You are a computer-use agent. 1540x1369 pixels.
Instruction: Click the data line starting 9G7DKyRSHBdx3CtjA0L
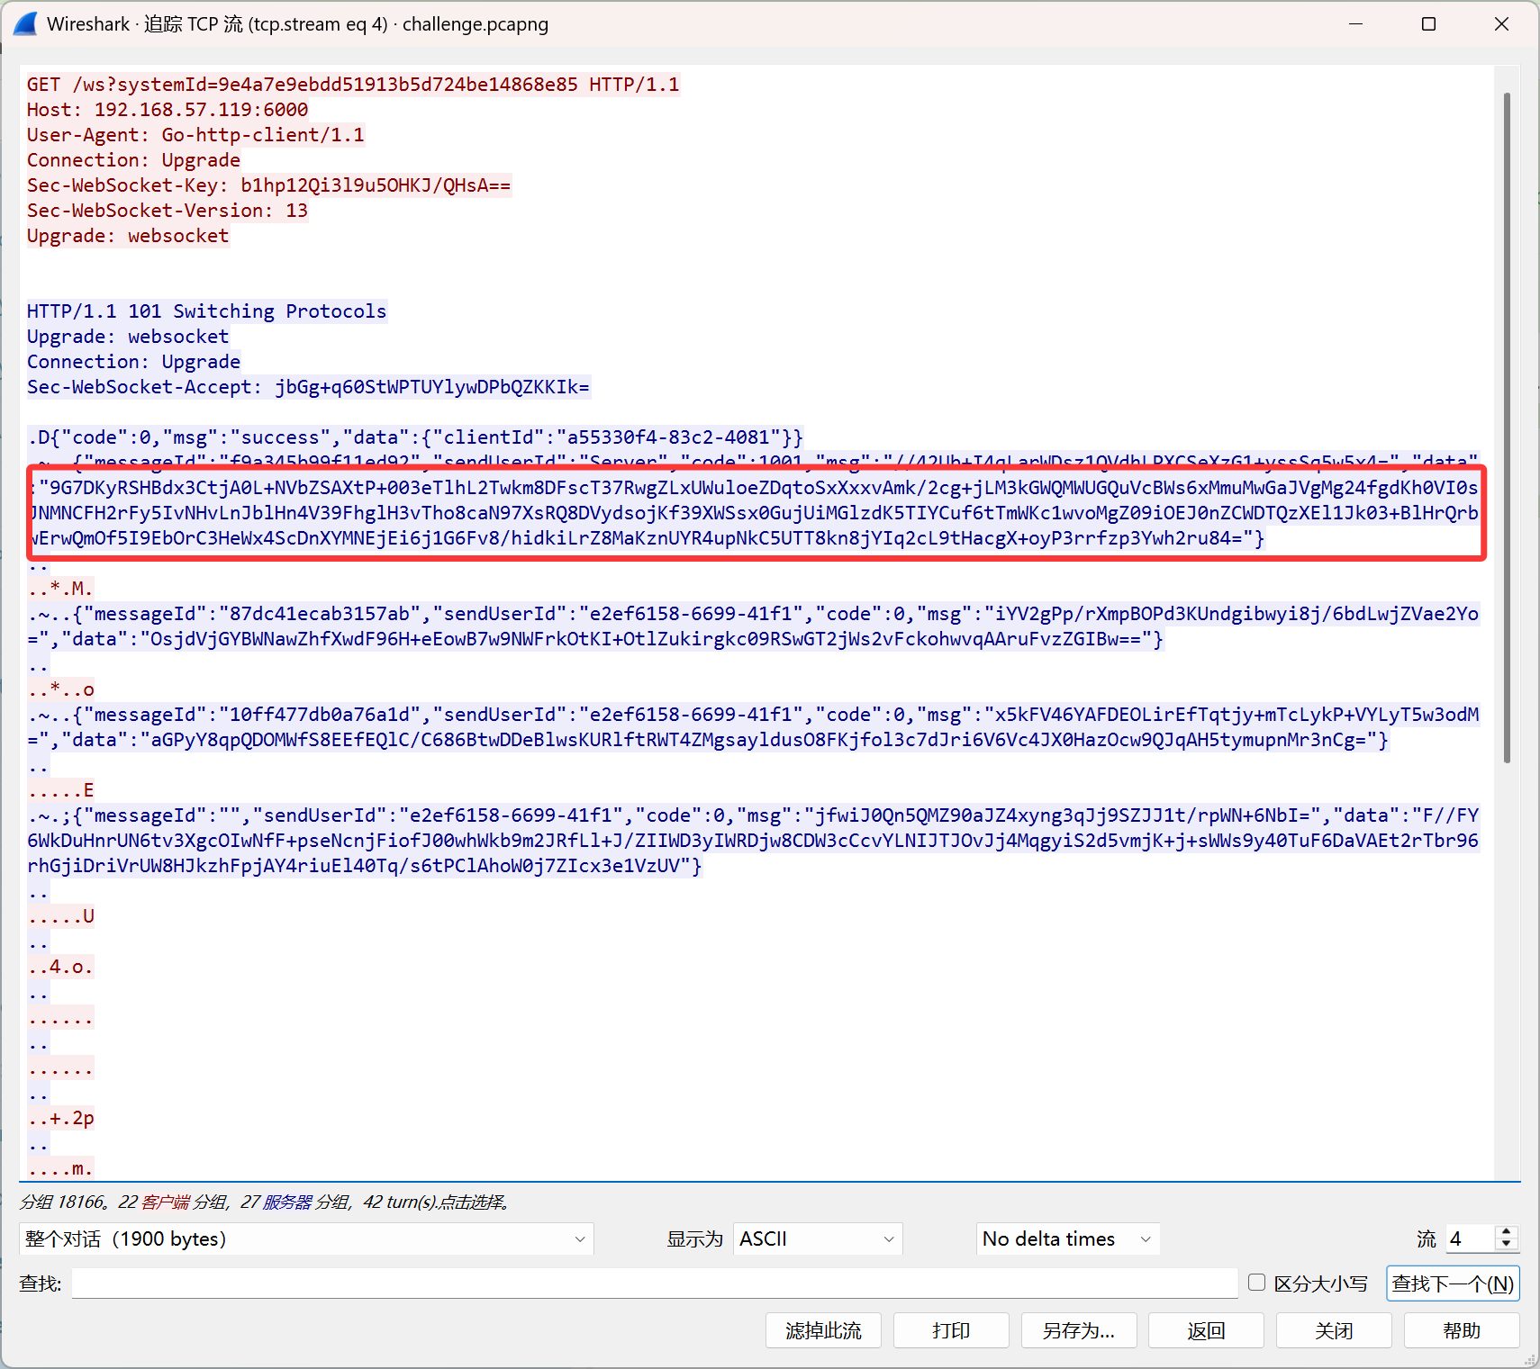753,488
